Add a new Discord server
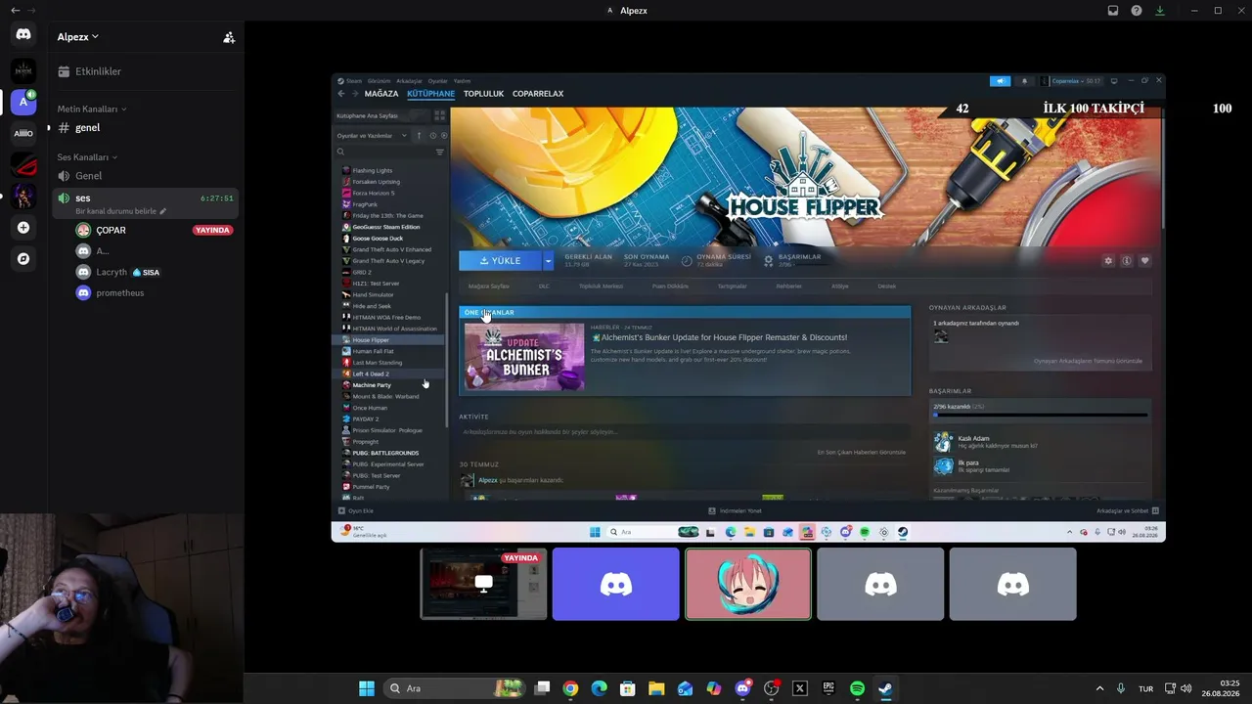Image resolution: width=1252 pixels, height=704 pixels. click(23, 228)
